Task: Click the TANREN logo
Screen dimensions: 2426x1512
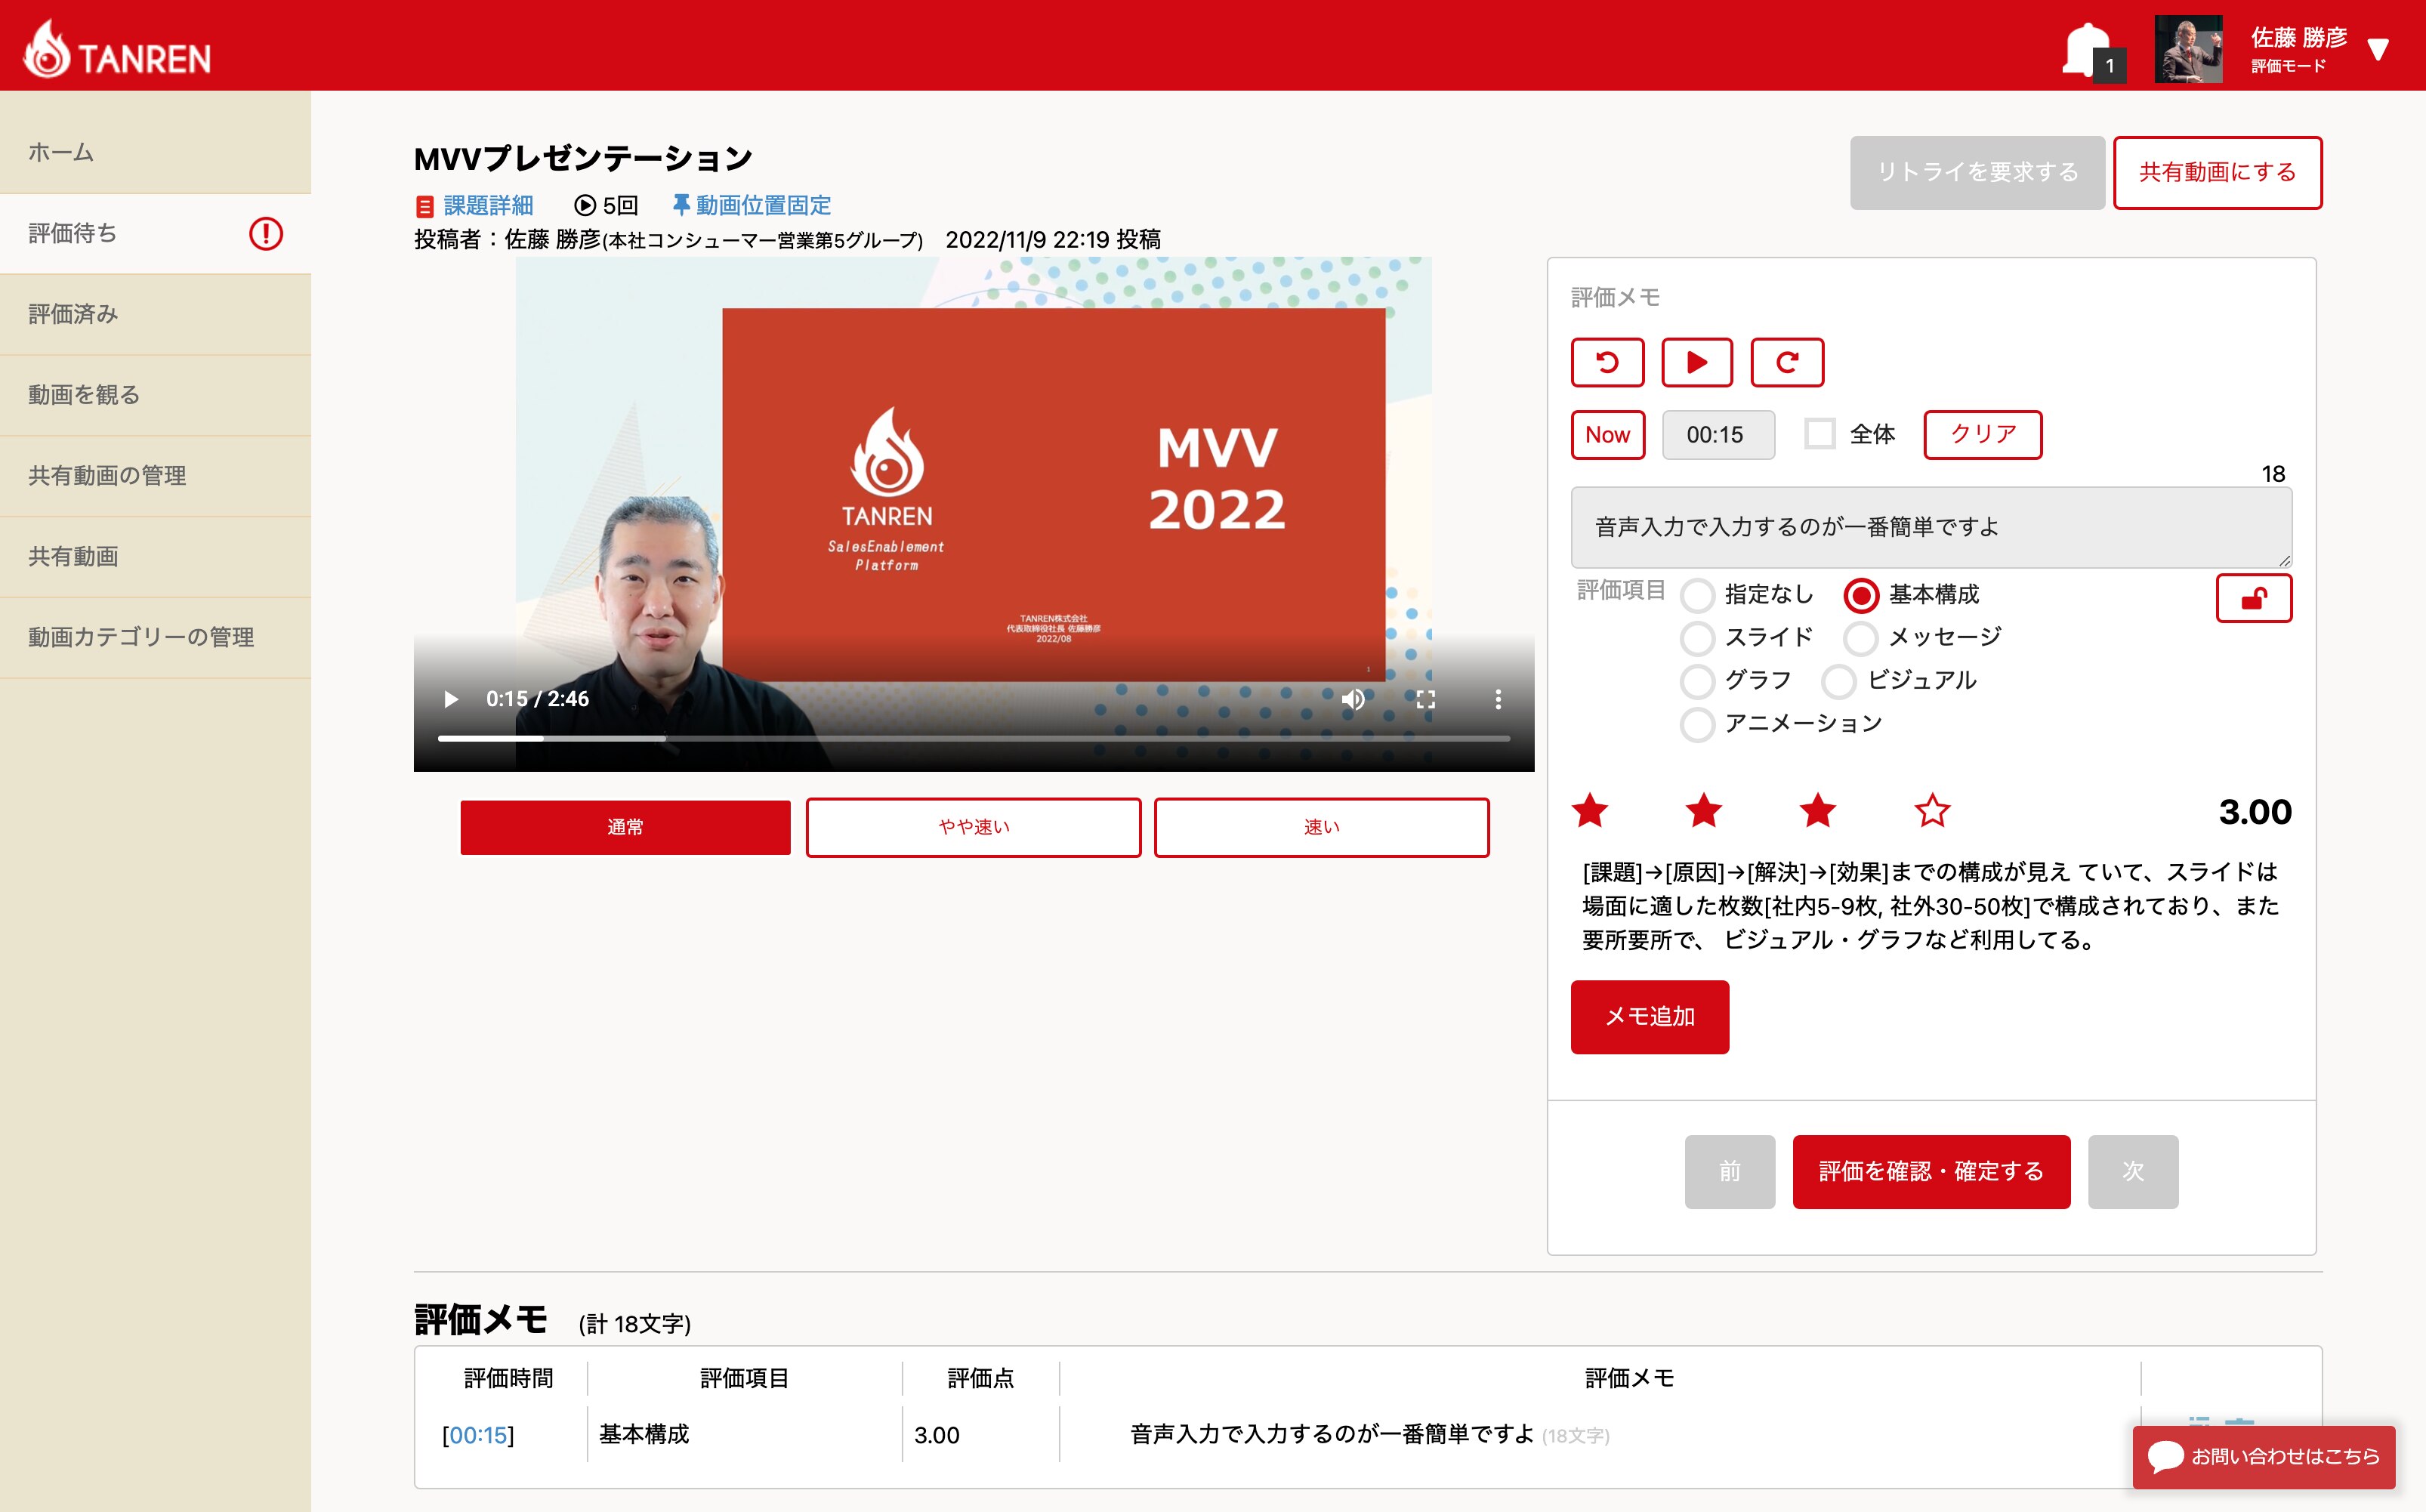Action: click(118, 50)
